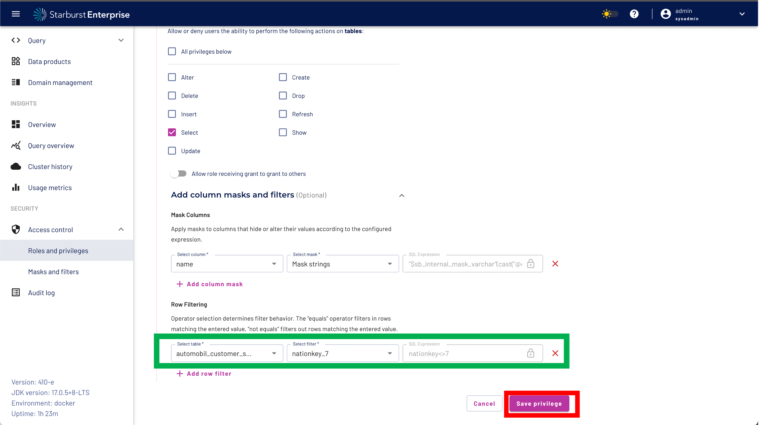Go to Data products in sidebar
This screenshot has height=425, width=759.
pyautogui.click(x=49, y=61)
